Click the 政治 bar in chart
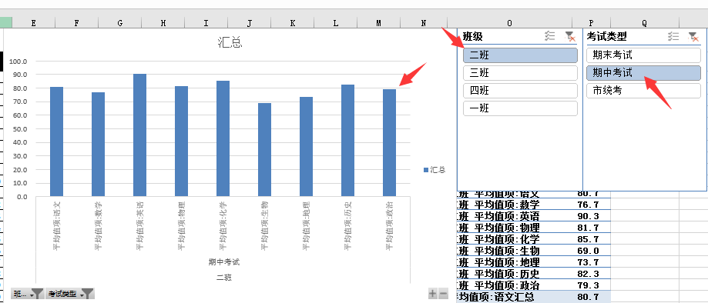 point(389,143)
